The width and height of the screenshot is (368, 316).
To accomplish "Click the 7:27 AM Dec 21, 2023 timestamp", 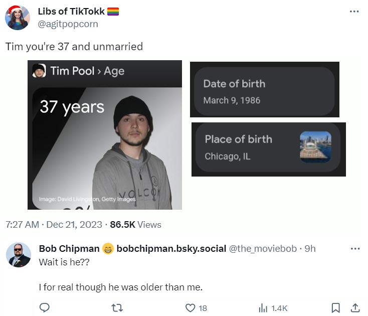I will pos(53,225).
